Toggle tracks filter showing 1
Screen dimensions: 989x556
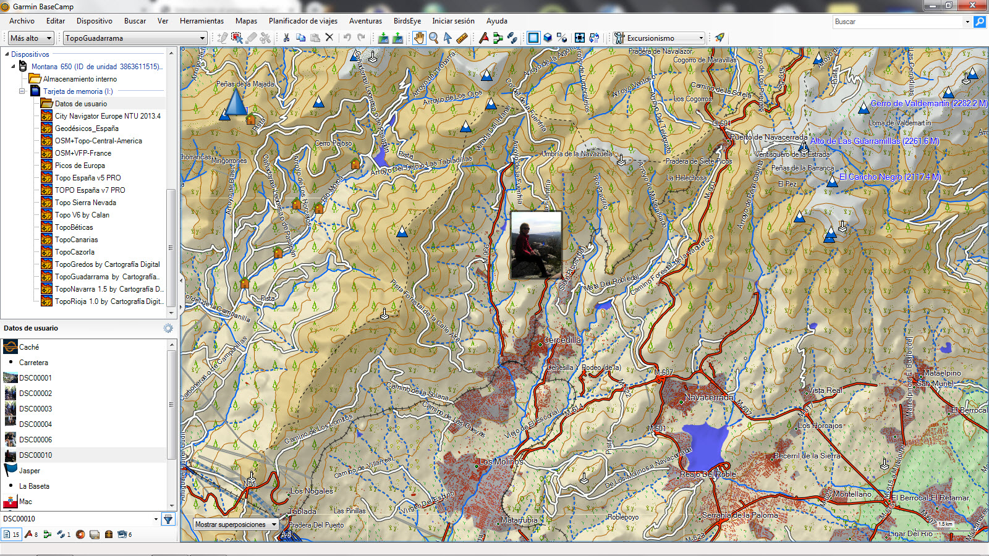(x=64, y=534)
